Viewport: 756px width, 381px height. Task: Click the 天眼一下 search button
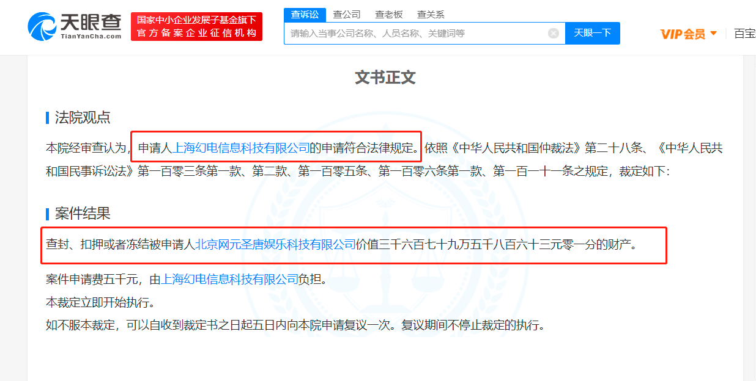(x=592, y=33)
